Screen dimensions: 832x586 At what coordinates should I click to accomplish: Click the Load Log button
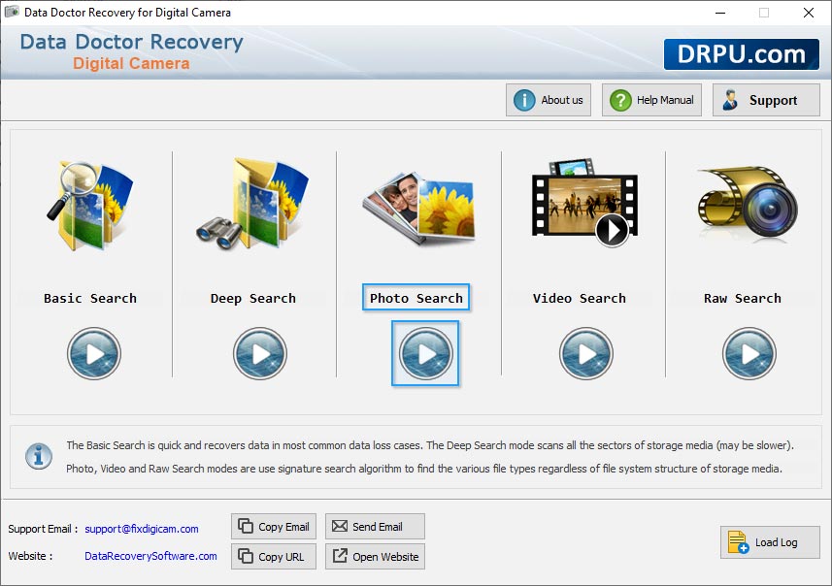[770, 542]
